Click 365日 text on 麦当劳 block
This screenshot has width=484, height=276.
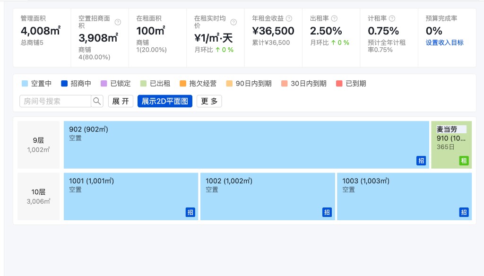445,147
